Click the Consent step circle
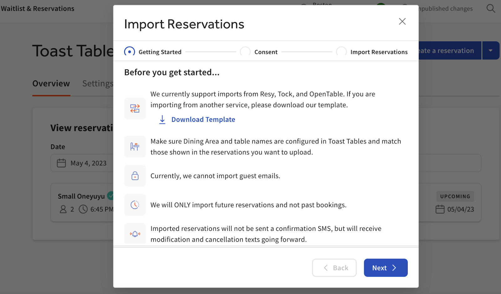This screenshot has height=294, width=501. point(245,51)
